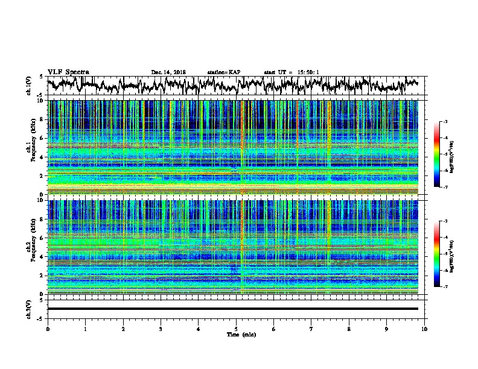Click the ch.1 color bar log(PSD) label
This screenshot has width=478, height=369.
(451, 157)
